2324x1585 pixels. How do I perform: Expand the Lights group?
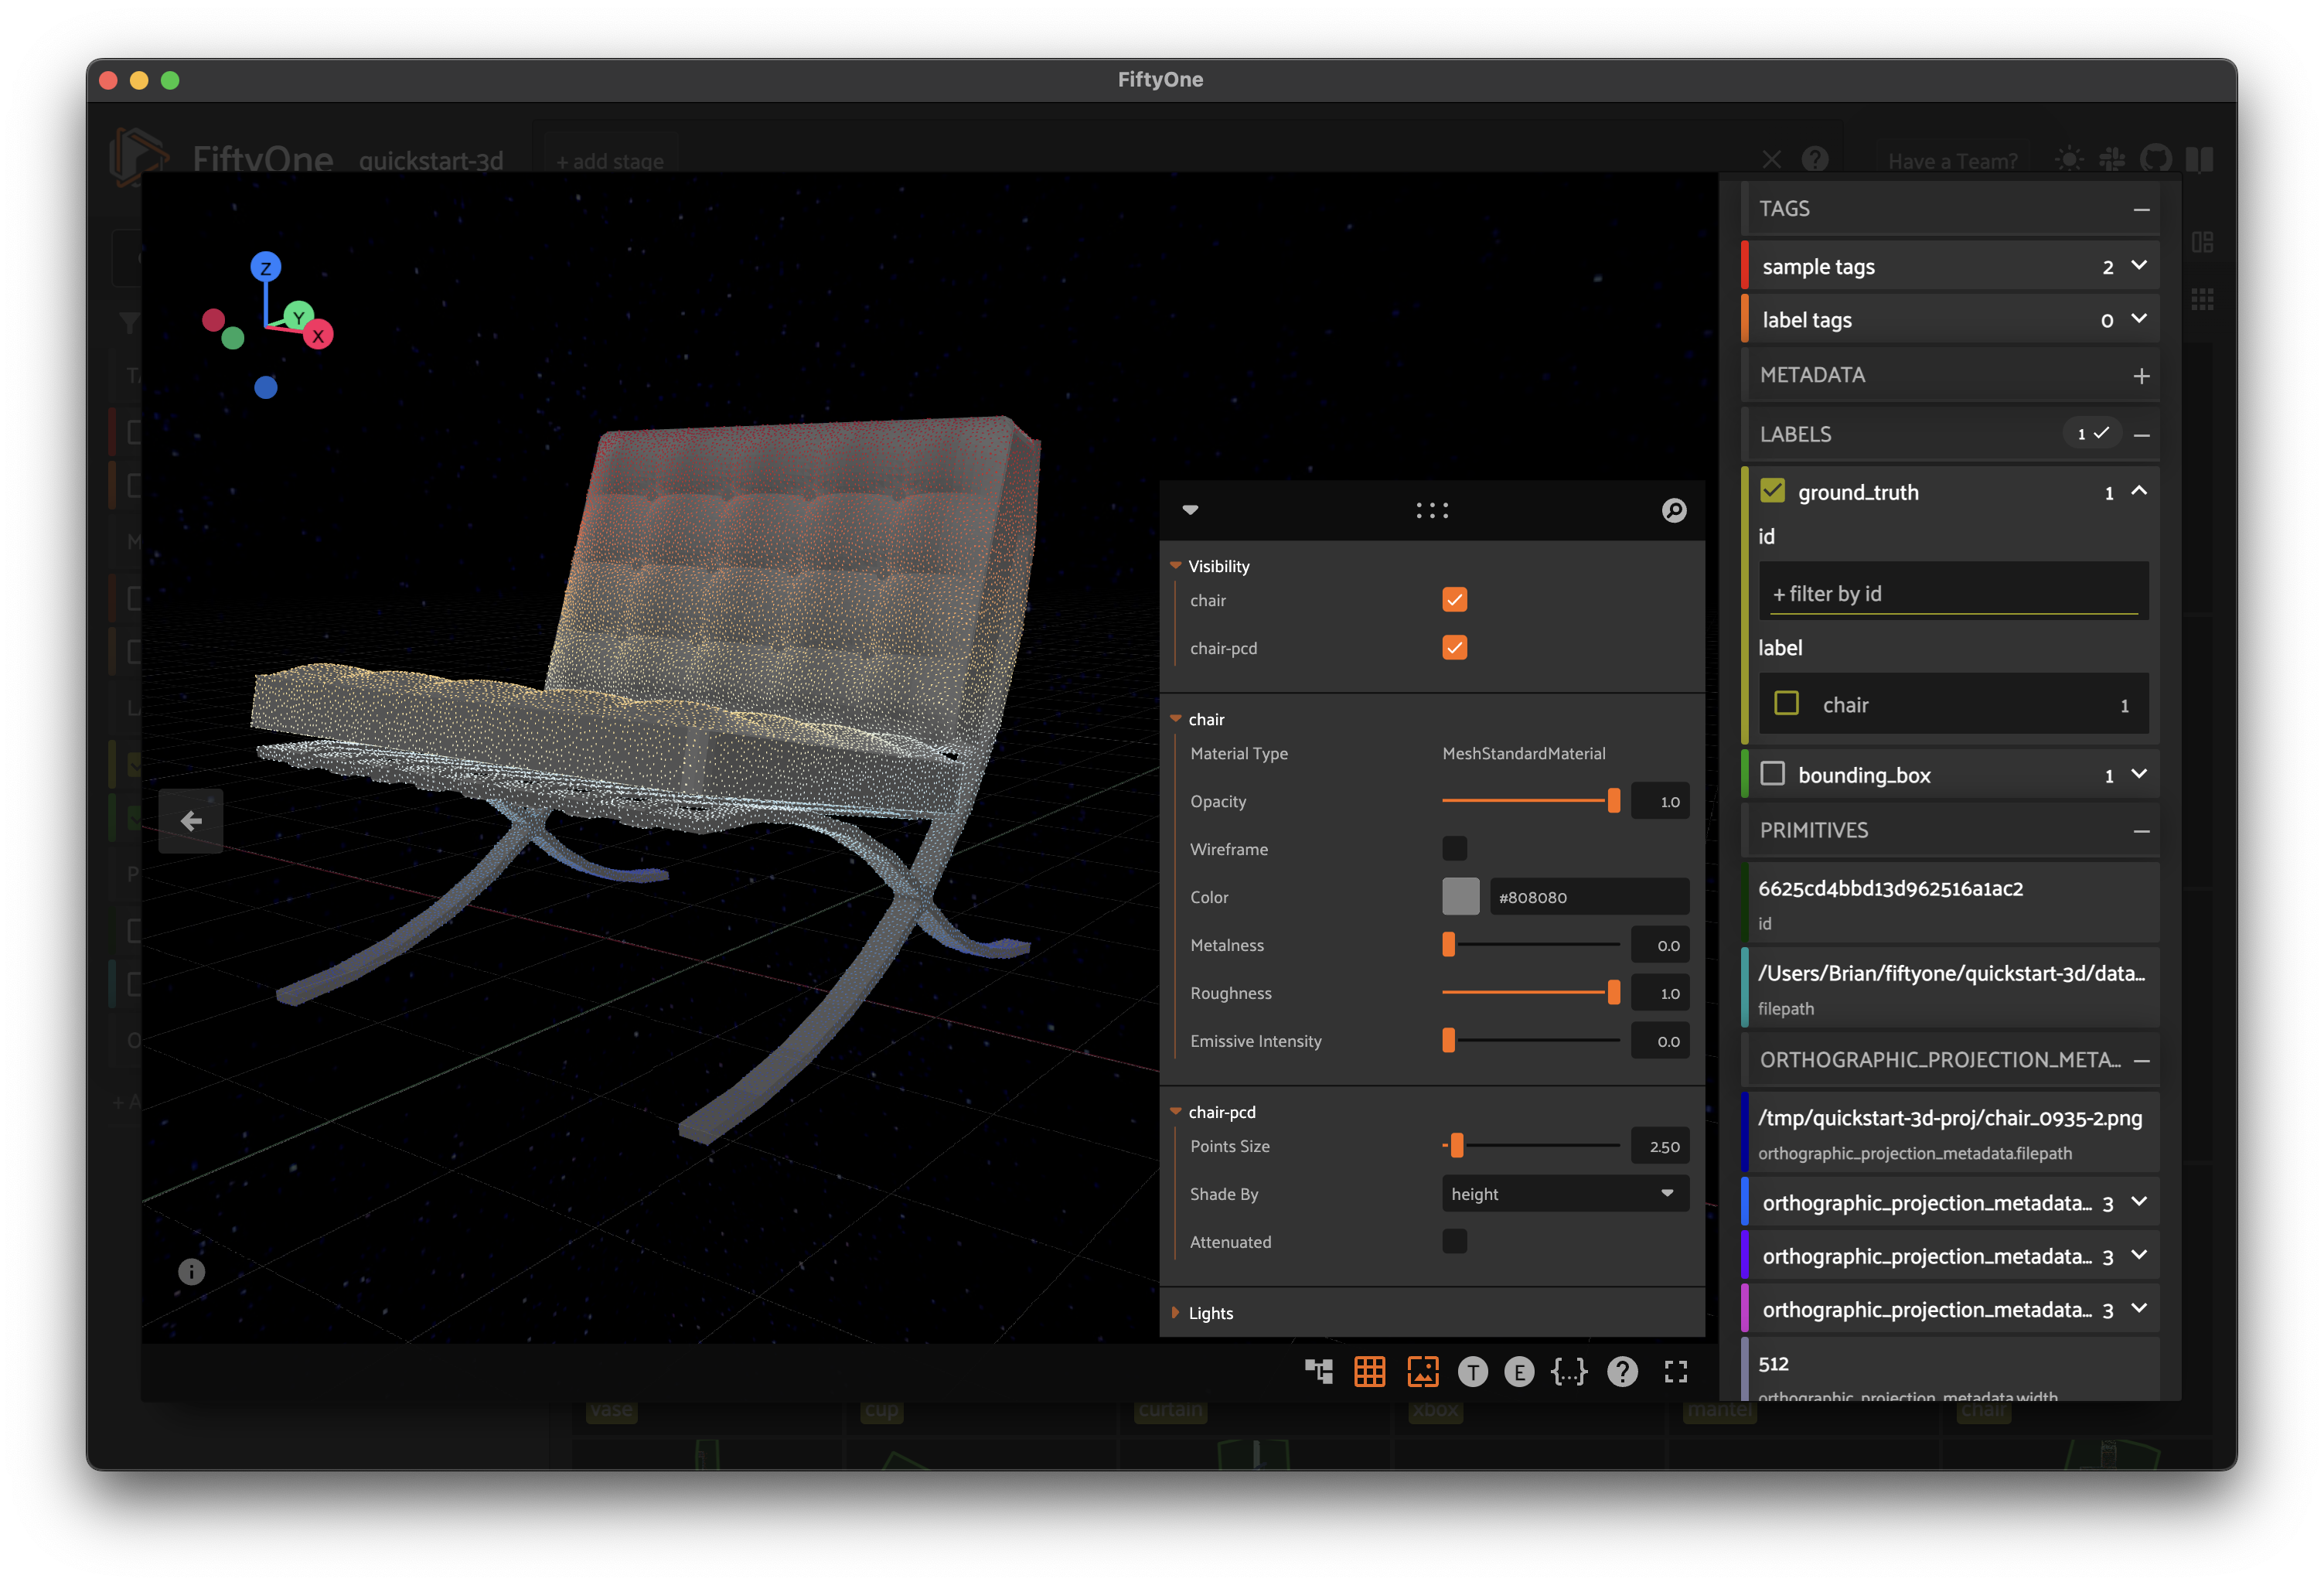(x=1176, y=1313)
